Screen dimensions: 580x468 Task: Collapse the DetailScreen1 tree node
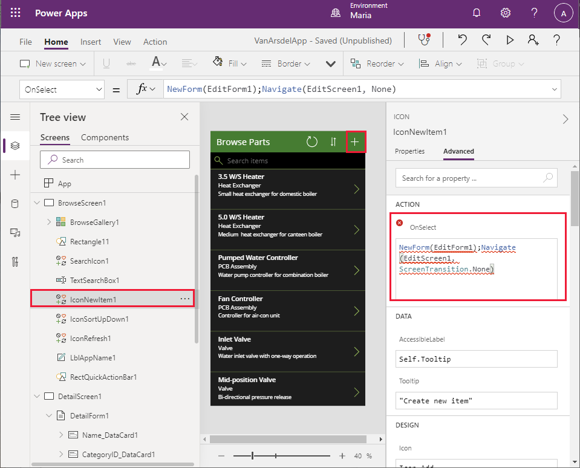point(37,397)
